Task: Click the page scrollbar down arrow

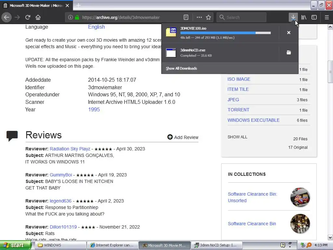Action: pyautogui.click(x=330, y=237)
